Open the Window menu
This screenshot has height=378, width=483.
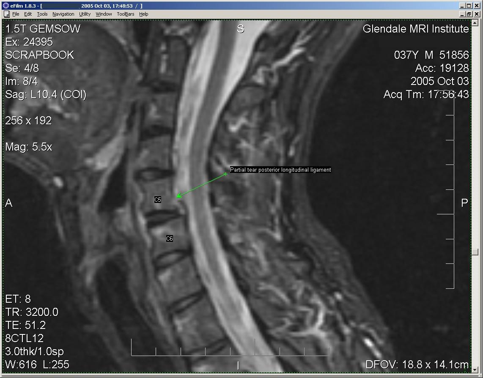104,14
